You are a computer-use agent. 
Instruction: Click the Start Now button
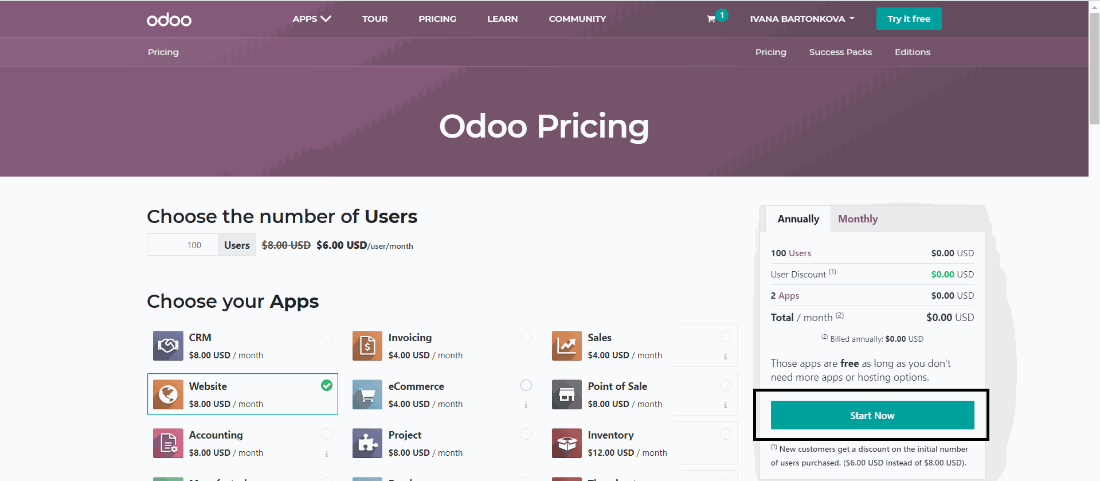point(872,415)
